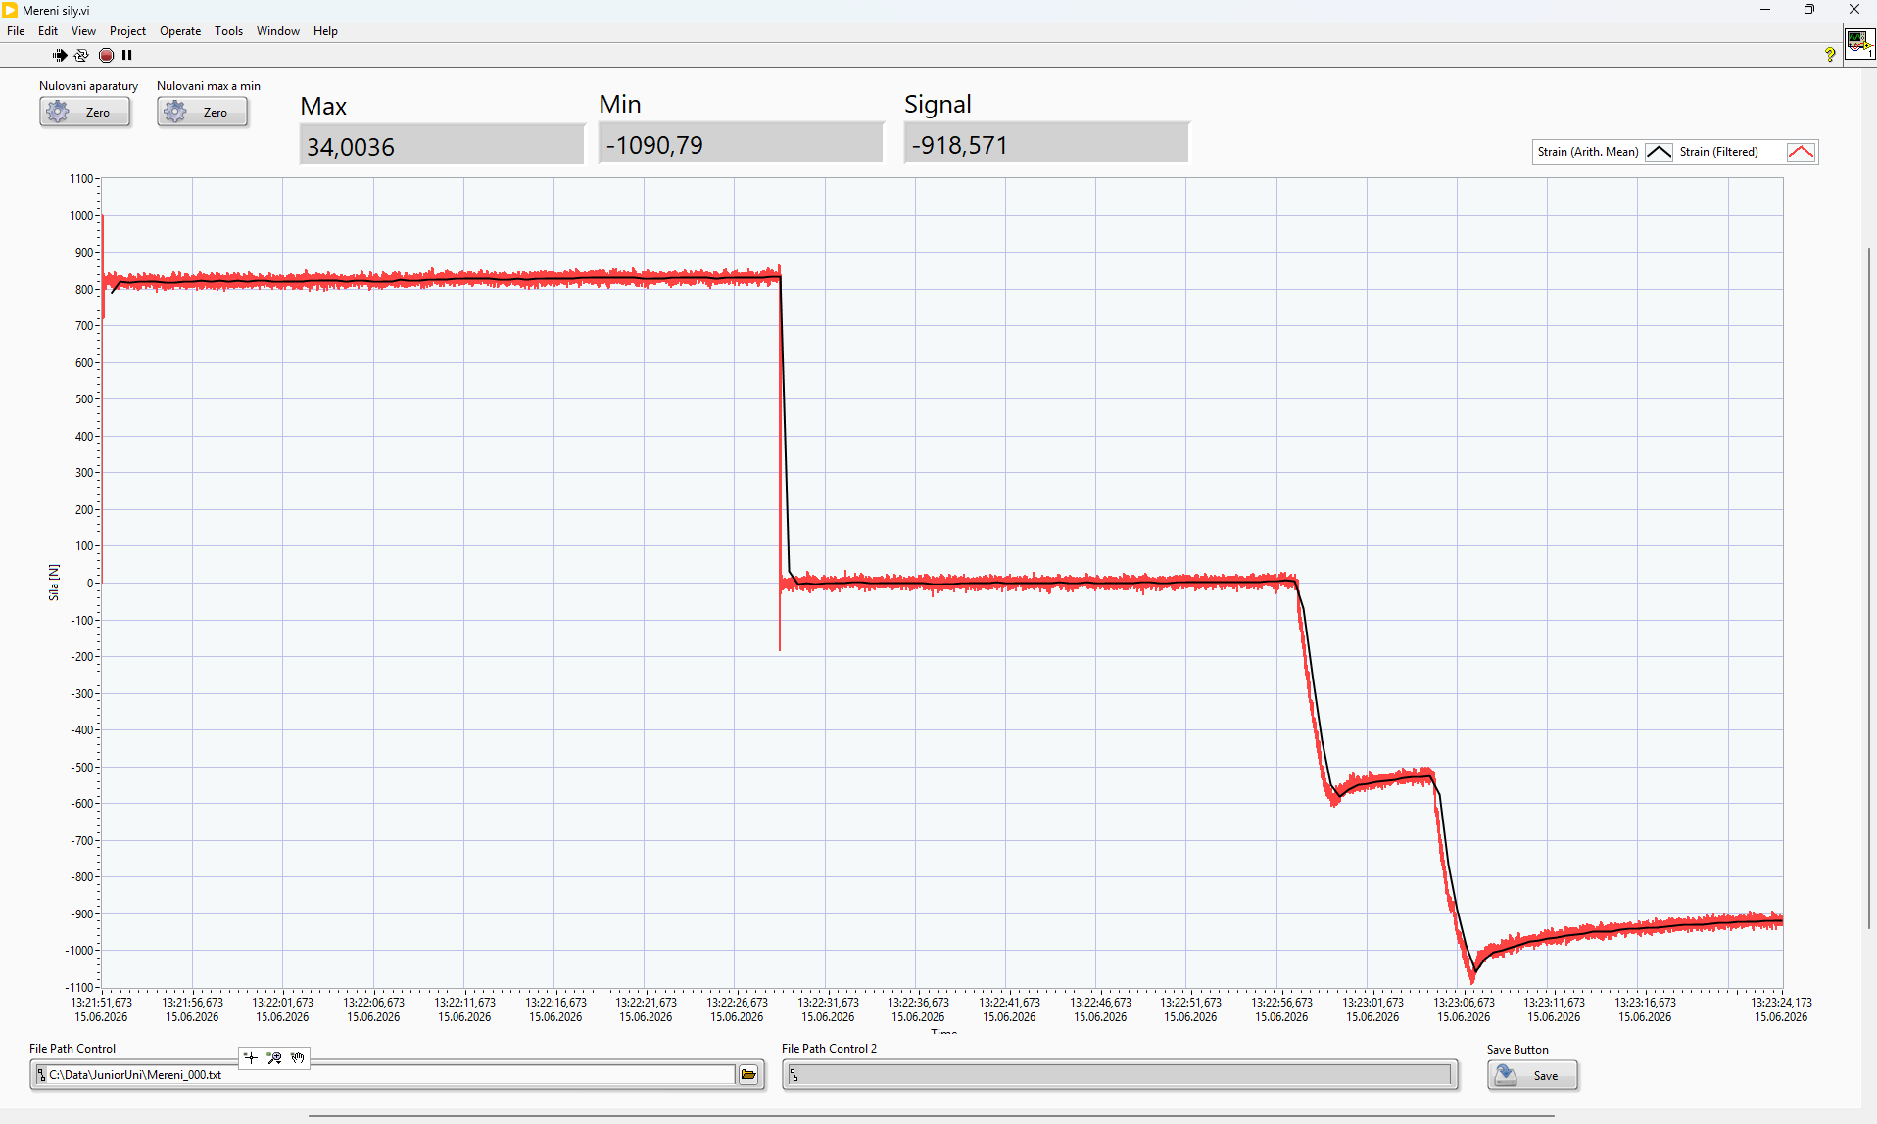
Task: Click the black Strain (Arith. Mean) plot sample
Action: 1659,152
